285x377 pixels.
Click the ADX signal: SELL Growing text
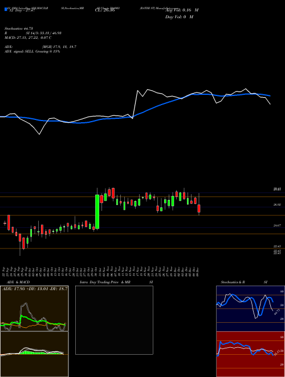pyautogui.click(x=32, y=51)
